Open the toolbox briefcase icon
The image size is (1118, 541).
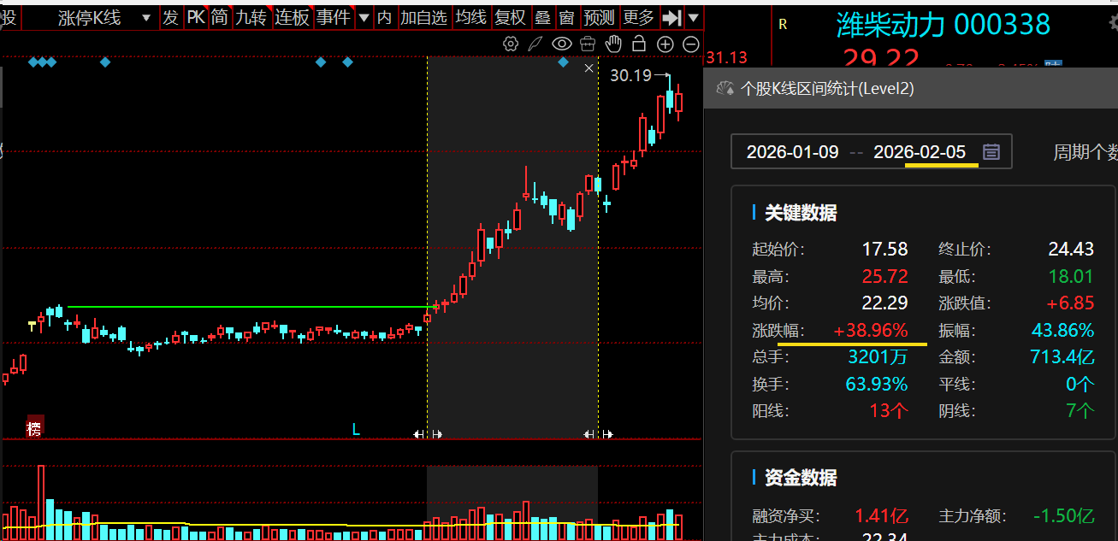[587, 44]
